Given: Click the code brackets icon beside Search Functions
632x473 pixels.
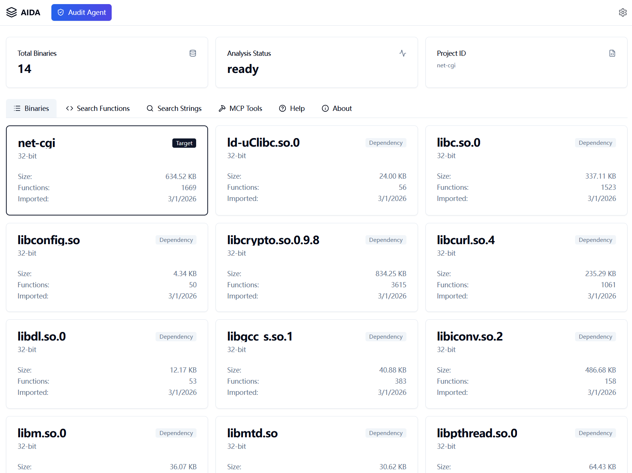Looking at the screenshot, I should 69,108.
